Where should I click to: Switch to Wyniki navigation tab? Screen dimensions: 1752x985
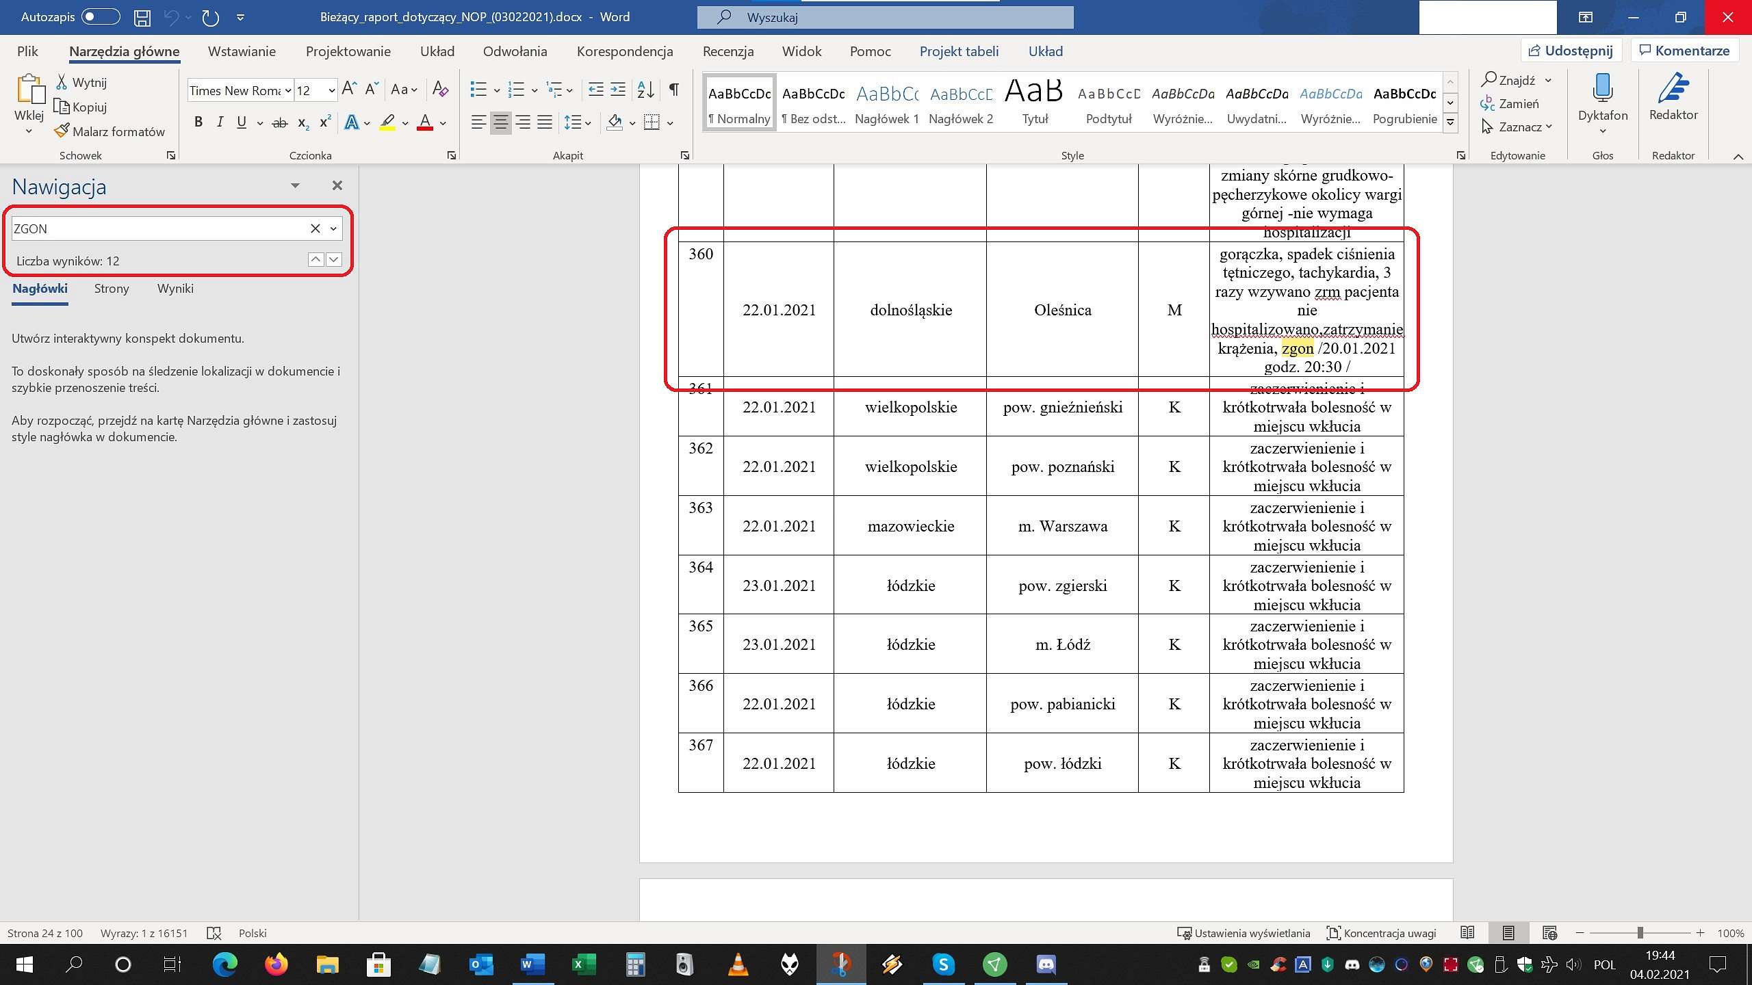tap(175, 289)
